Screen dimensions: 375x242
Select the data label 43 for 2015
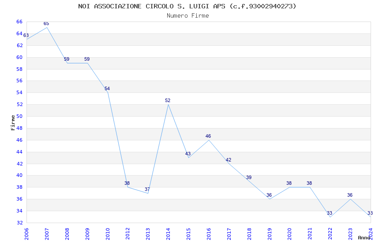[x=188, y=154]
